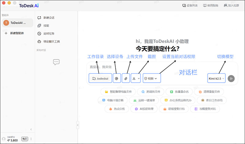Select the 智能整理电脑文件 suggestion
The height and width of the screenshot is (144, 245).
[118, 92]
